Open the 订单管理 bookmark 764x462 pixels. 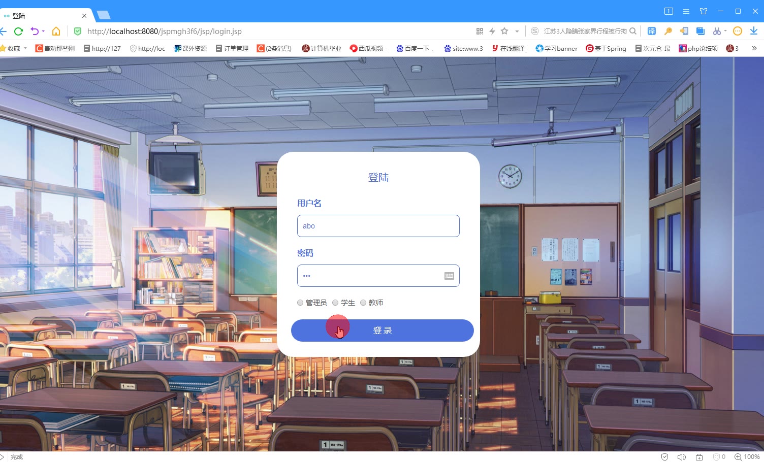(232, 48)
